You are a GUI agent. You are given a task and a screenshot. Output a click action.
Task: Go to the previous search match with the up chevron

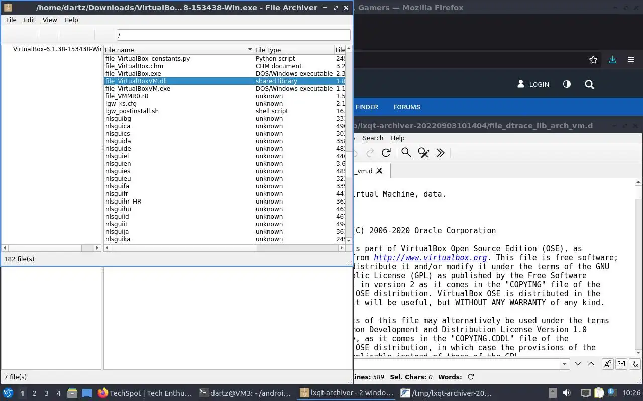(x=591, y=364)
